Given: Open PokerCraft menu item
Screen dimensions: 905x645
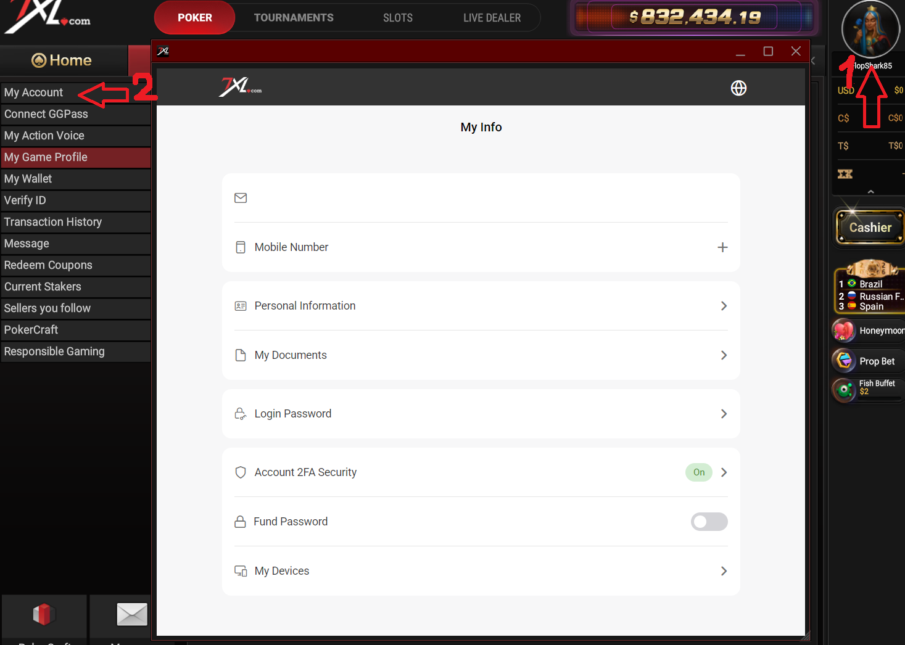Looking at the screenshot, I should (x=76, y=330).
